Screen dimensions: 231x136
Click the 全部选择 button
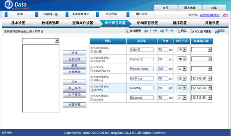[74, 59]
